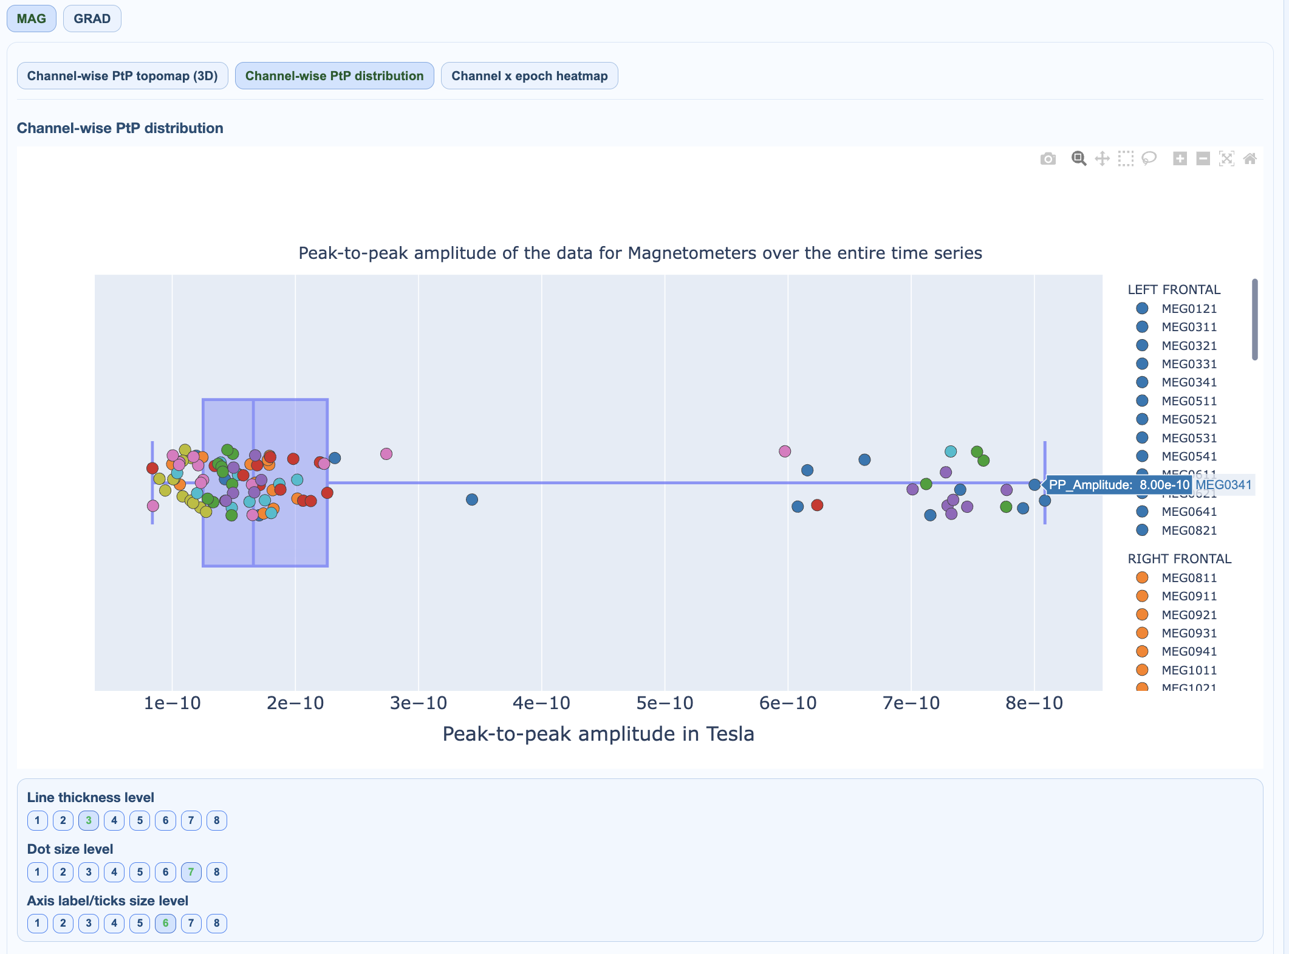Hide MEG0811 trace in legend
This screenshot has height=954, width=1289.
pyautogui.click(x=1189, y=578)
